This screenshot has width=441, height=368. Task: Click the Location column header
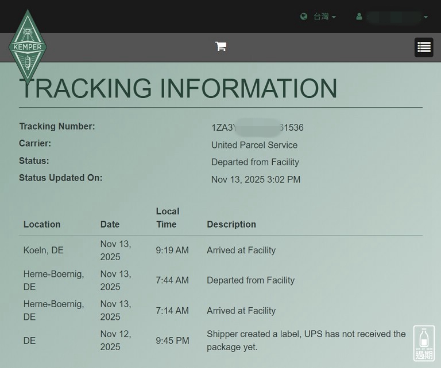(42, 224)
